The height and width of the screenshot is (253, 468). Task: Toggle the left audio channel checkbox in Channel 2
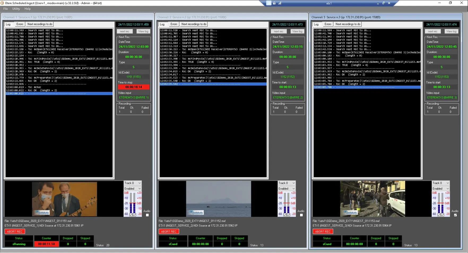285,215
